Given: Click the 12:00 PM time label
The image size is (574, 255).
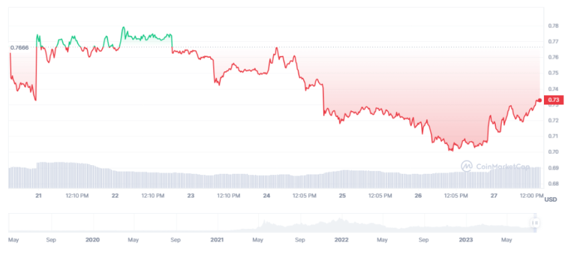Looking at the screenshot, I should (531, 196).
